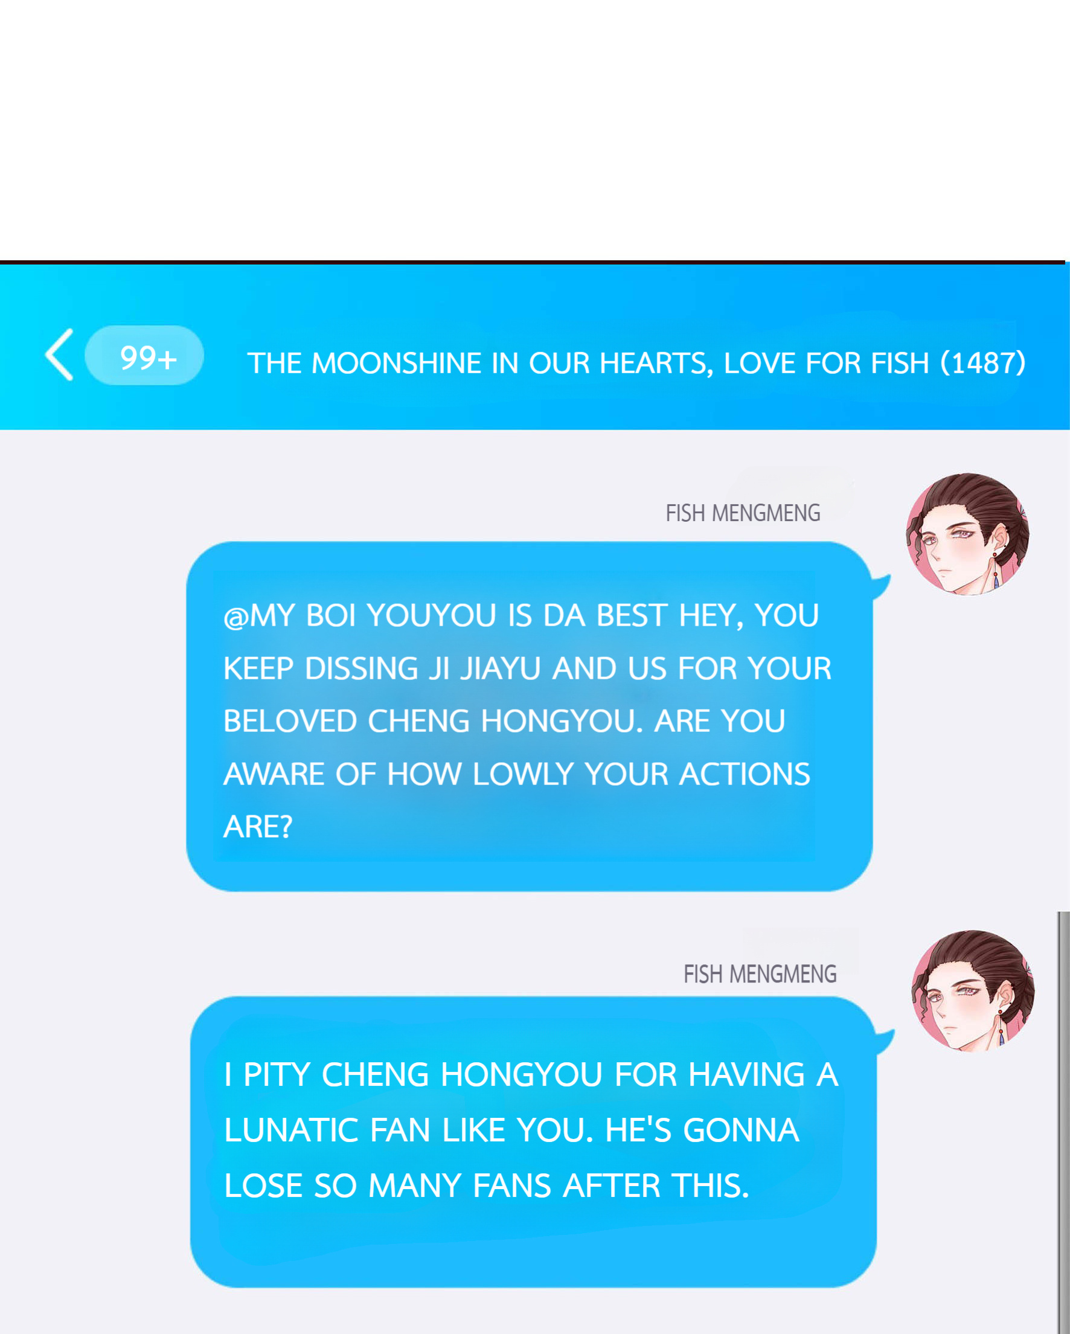This screenshot has height=1334, width=1070.
Task: Click 'I PITY CHENG HONGYOU' text line
Action: pyautogui.click(x=531, y=1075)
